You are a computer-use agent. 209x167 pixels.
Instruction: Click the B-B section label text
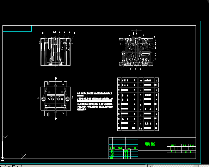point(135,33)
